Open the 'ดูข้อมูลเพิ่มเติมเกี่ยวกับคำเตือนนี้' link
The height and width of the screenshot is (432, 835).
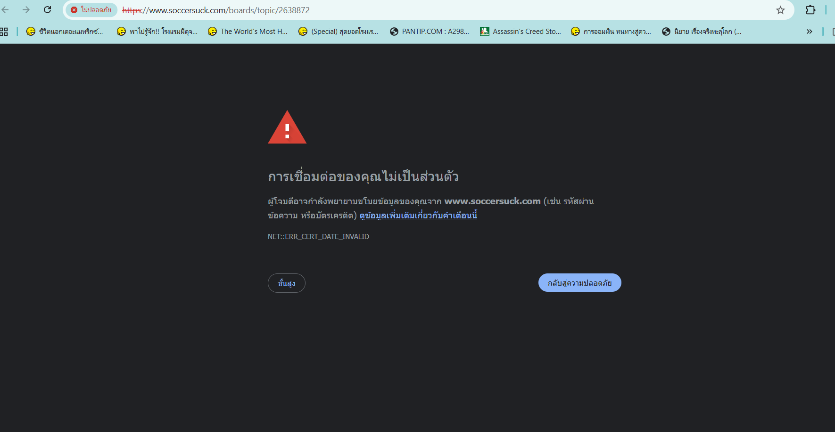click(x=418, y=216)
